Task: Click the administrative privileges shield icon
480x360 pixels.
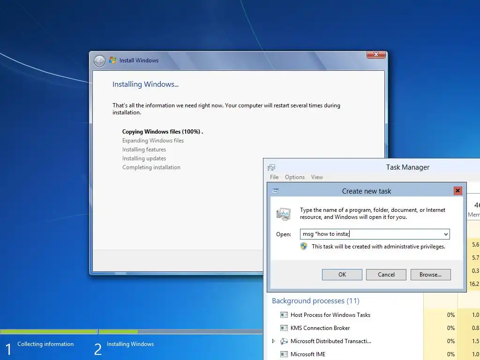Action: (x=304, y=246)
